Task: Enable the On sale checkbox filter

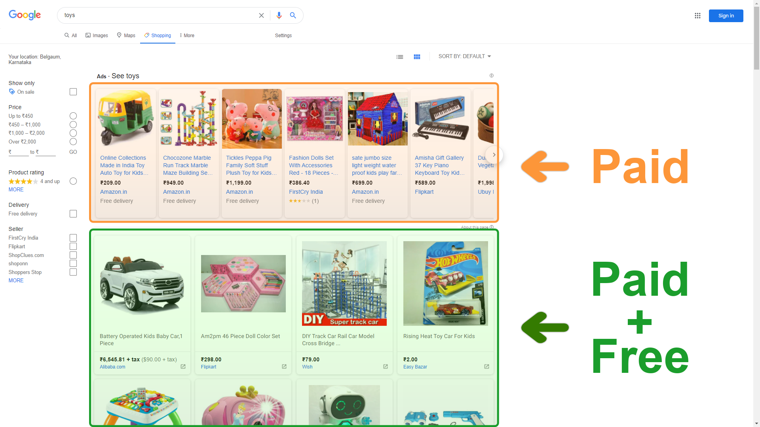Action: pos(73,92)
